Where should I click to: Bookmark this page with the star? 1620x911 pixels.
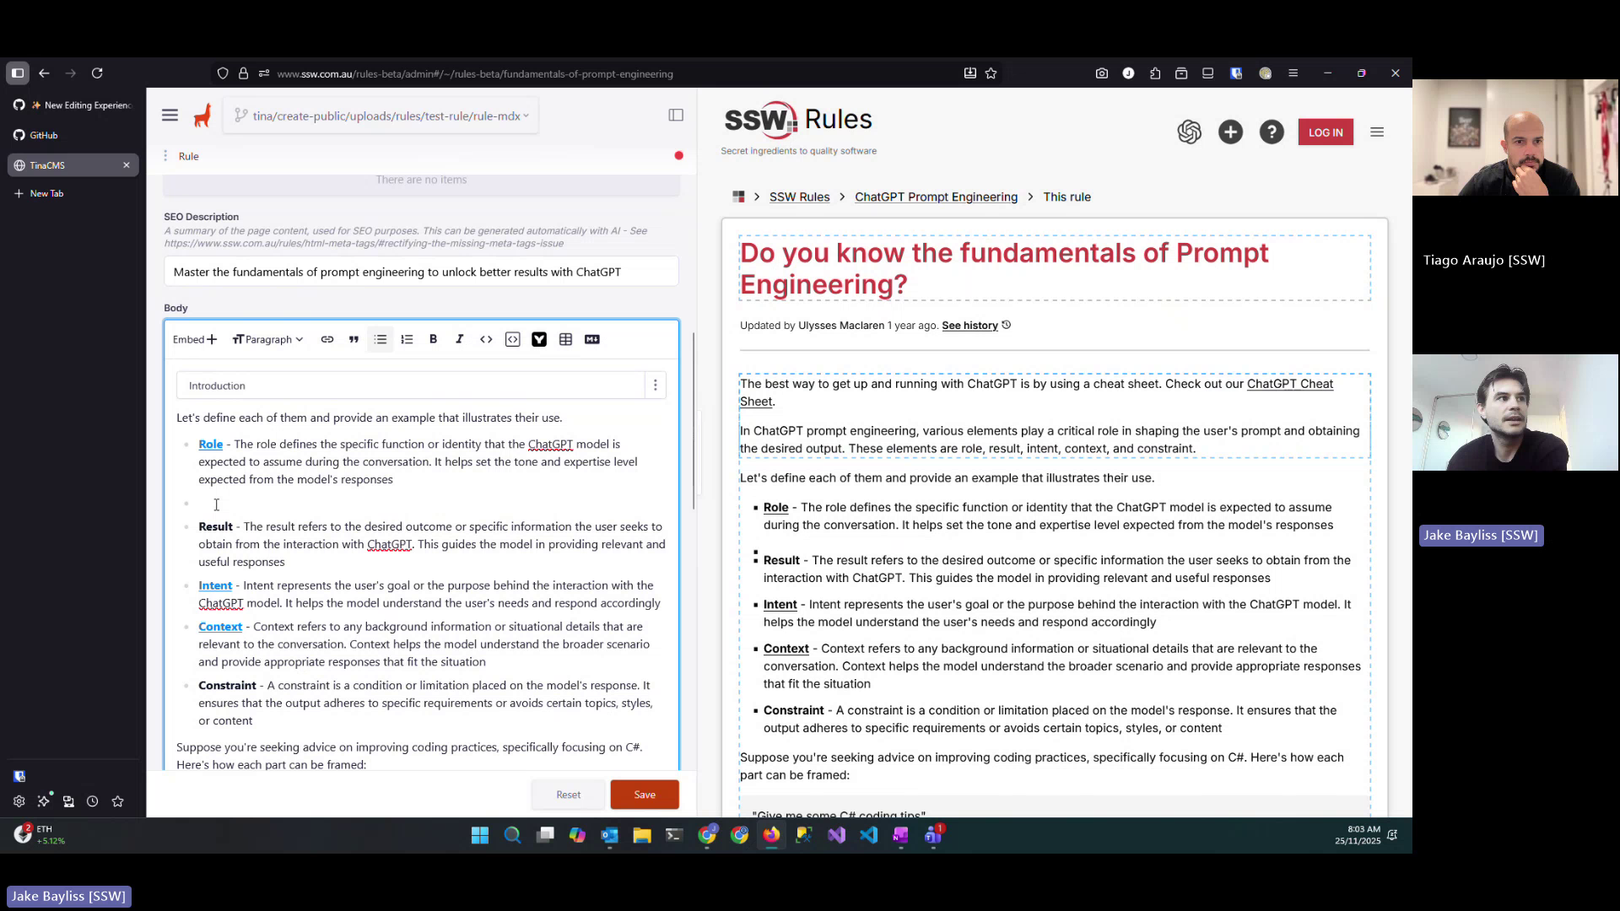click(991, 73)
